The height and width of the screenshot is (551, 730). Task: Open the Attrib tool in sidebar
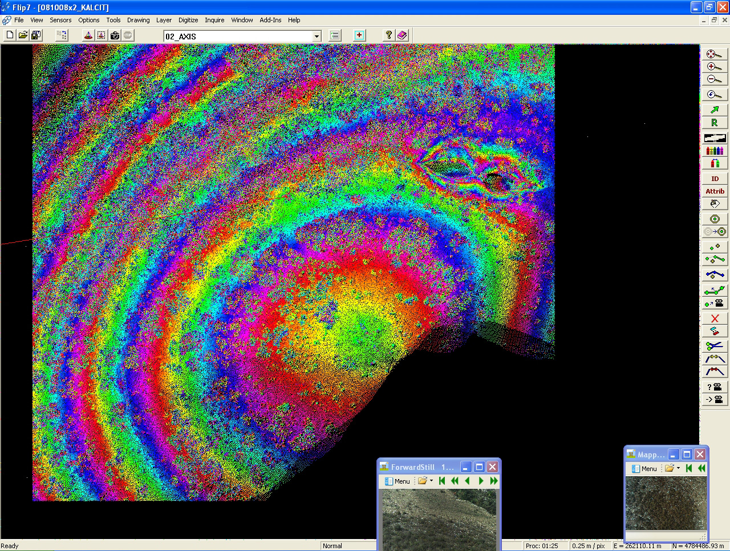click(715, 191)
